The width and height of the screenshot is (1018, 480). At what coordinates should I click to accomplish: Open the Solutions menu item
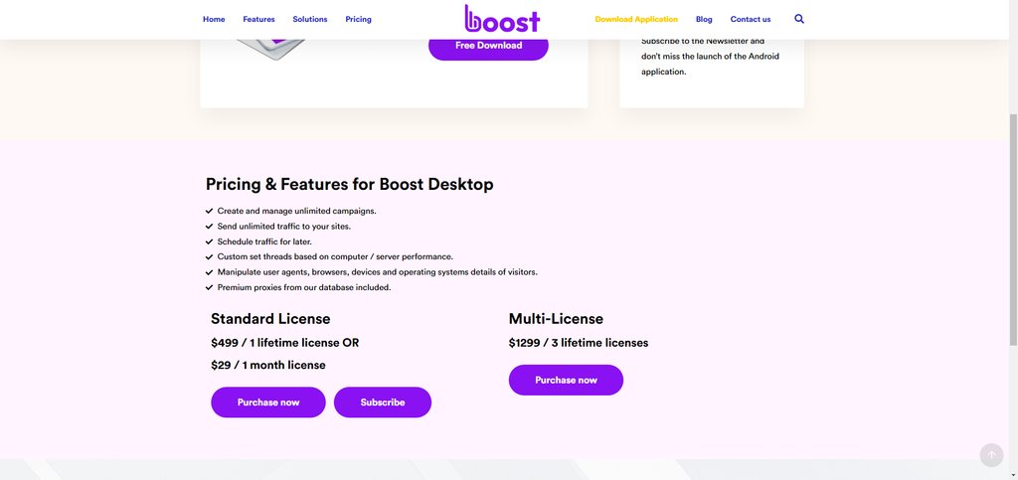(x=310, y=20)
